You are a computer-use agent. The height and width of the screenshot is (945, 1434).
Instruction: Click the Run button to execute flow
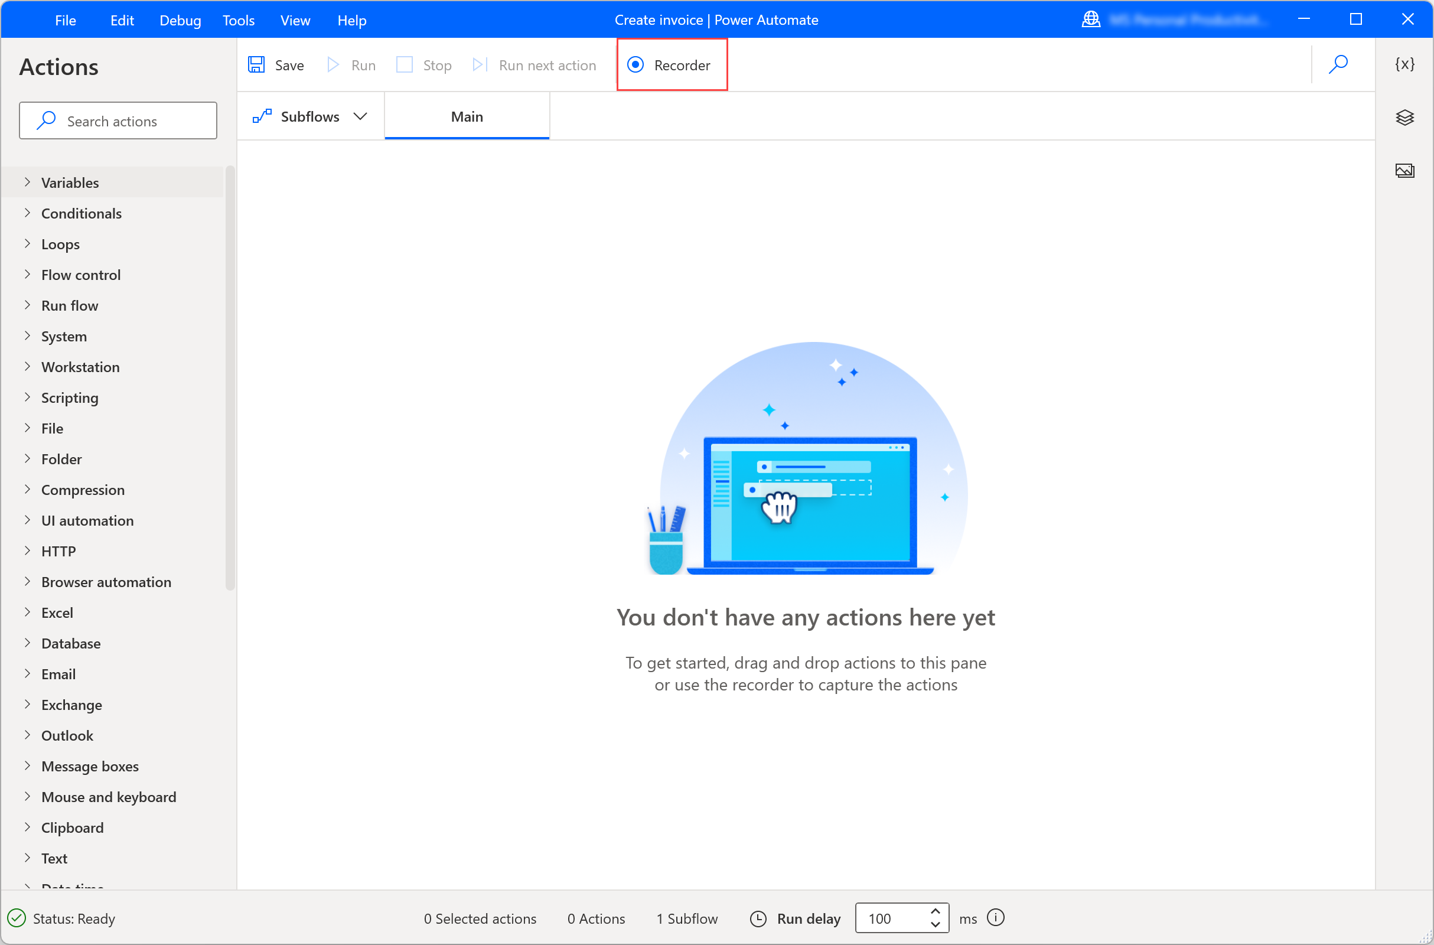[351, 64]
